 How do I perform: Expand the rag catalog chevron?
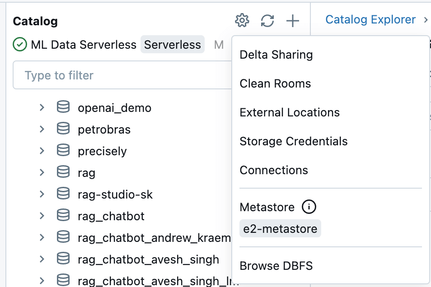(x=42, y=173)
